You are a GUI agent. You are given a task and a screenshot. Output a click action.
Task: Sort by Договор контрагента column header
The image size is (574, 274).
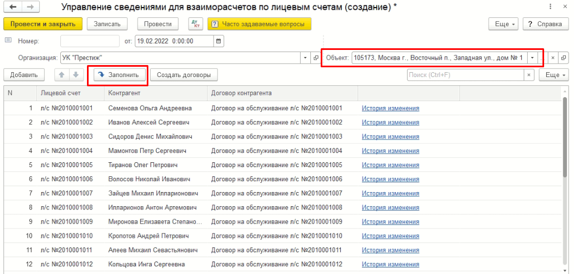click(282, 93)
